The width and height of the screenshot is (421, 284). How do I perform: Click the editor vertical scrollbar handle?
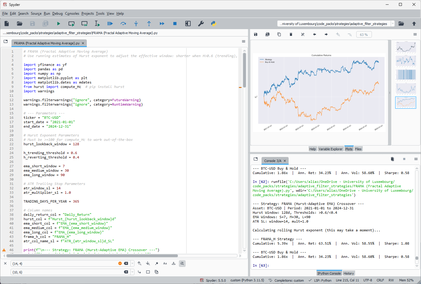point(244,70)
